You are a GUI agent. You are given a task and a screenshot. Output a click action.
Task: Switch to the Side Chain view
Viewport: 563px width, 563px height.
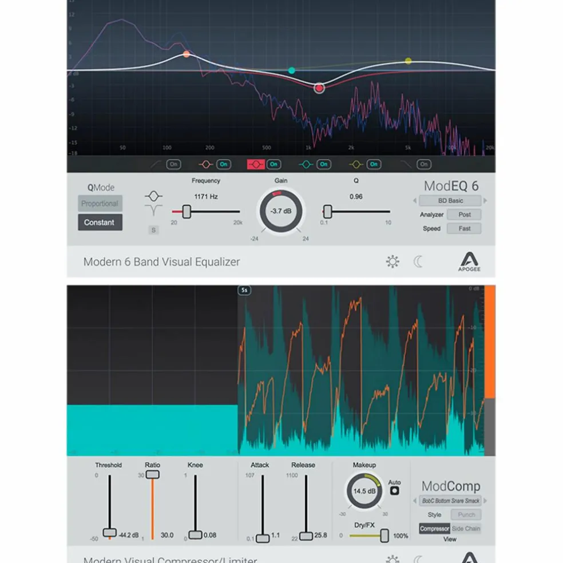click(466, 529)
